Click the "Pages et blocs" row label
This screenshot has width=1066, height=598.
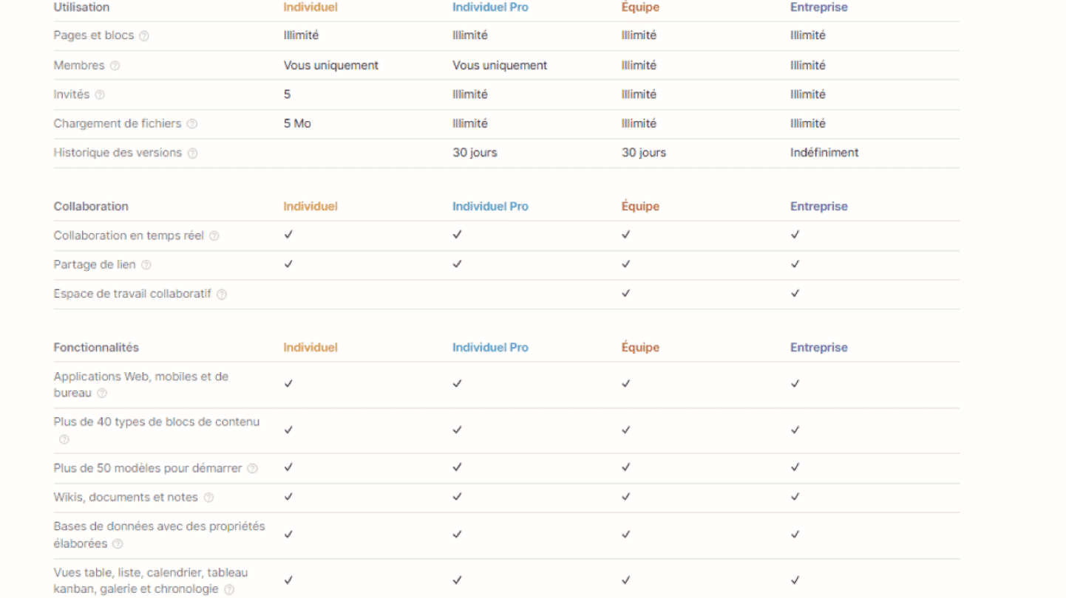tap(95, 35)
